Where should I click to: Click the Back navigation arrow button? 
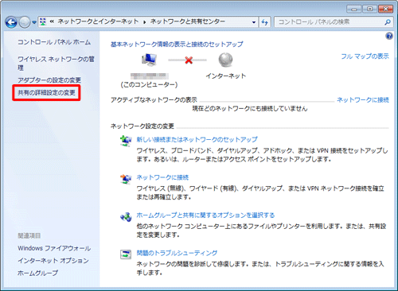11,22
